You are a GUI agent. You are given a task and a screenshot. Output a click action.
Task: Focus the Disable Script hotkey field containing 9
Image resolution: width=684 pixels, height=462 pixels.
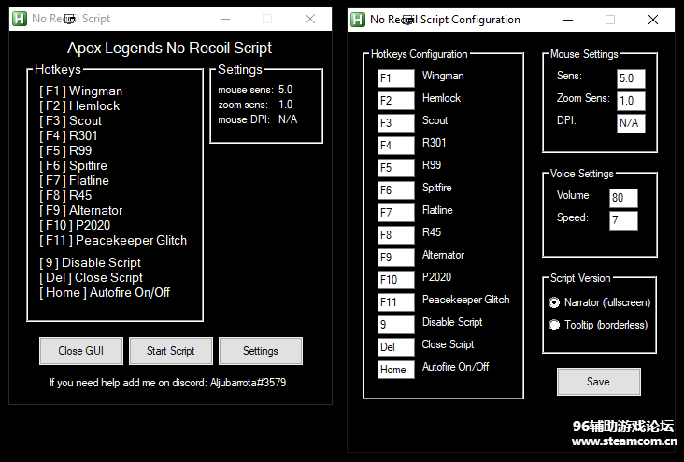coord(396,324)
